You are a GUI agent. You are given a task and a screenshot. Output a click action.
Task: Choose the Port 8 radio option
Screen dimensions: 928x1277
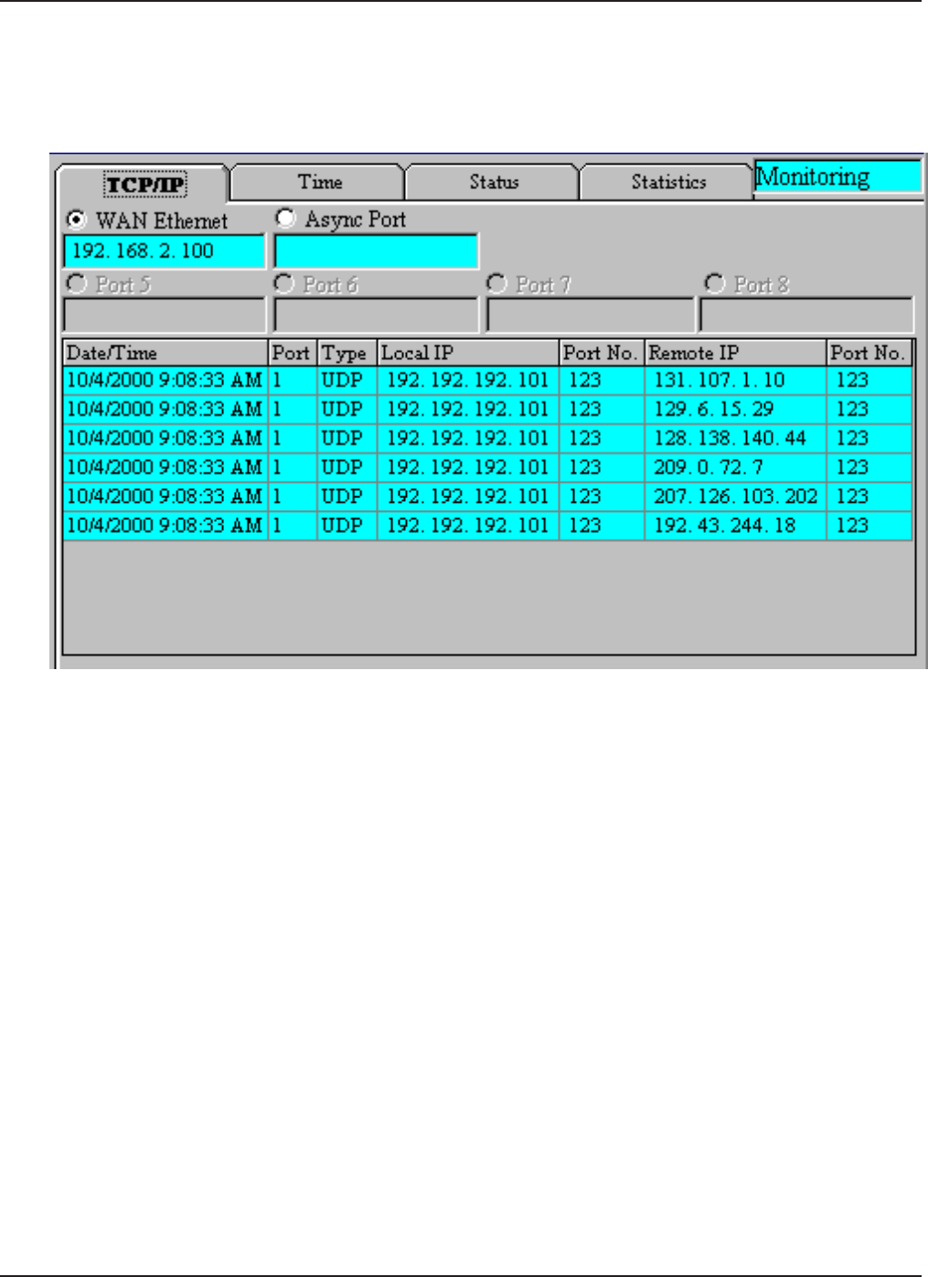coord(714,284)
